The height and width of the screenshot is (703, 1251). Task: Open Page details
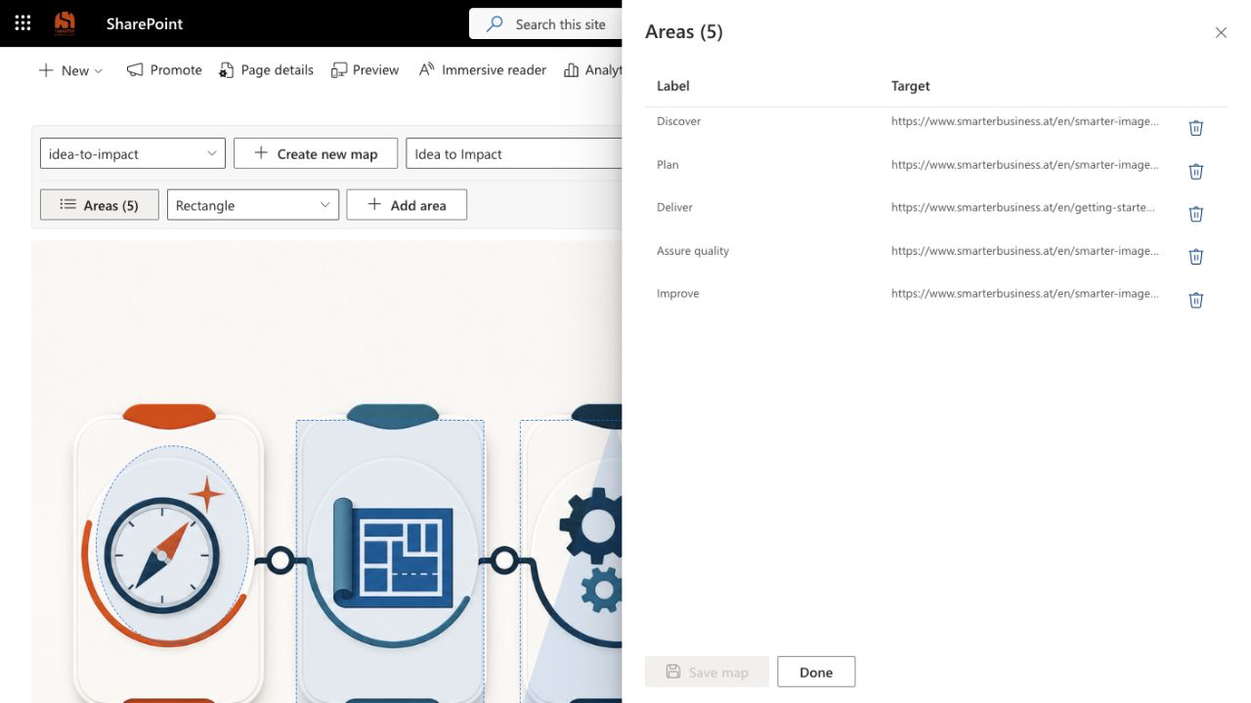[x=266, y=70]
